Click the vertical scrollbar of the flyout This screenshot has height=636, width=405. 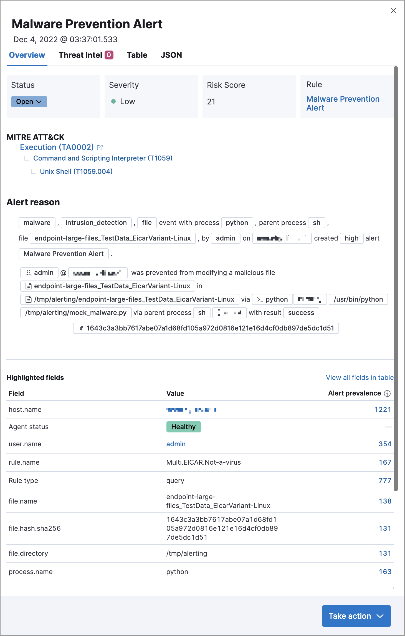tap(396, 278)
